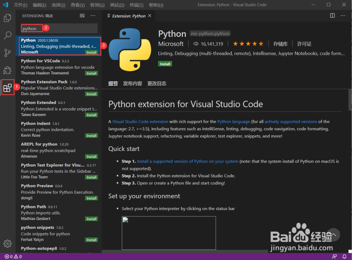Select Python Indent list entry
Screen dimensions: 352x260
tap(58, 129)
